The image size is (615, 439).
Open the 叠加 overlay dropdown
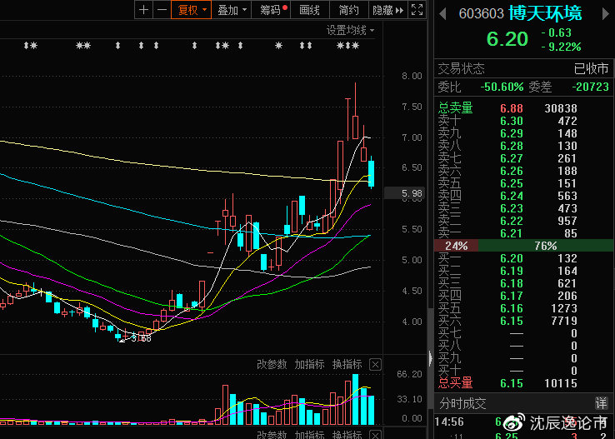pos(231,10)
